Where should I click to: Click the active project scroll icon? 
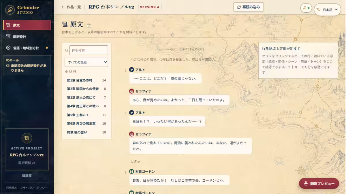tap(27, 138)
